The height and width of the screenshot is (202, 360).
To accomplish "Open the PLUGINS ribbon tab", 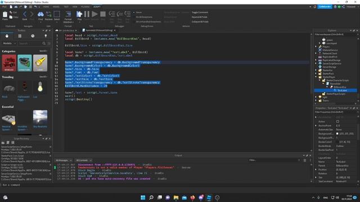I will tap(85, 7).
